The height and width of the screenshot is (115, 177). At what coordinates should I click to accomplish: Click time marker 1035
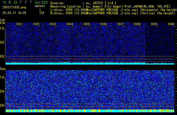(x=86, y=24)
